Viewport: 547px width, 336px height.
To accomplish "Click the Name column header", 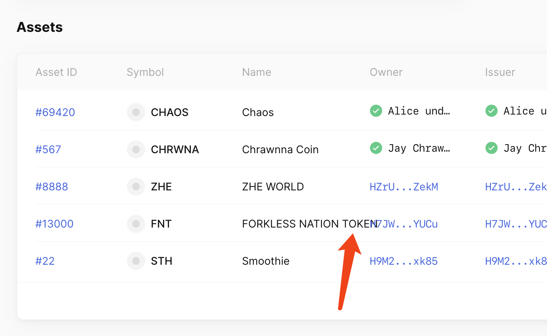I will (257, 72).
